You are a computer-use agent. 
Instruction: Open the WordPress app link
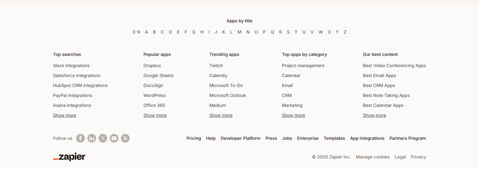click(155, 95)
